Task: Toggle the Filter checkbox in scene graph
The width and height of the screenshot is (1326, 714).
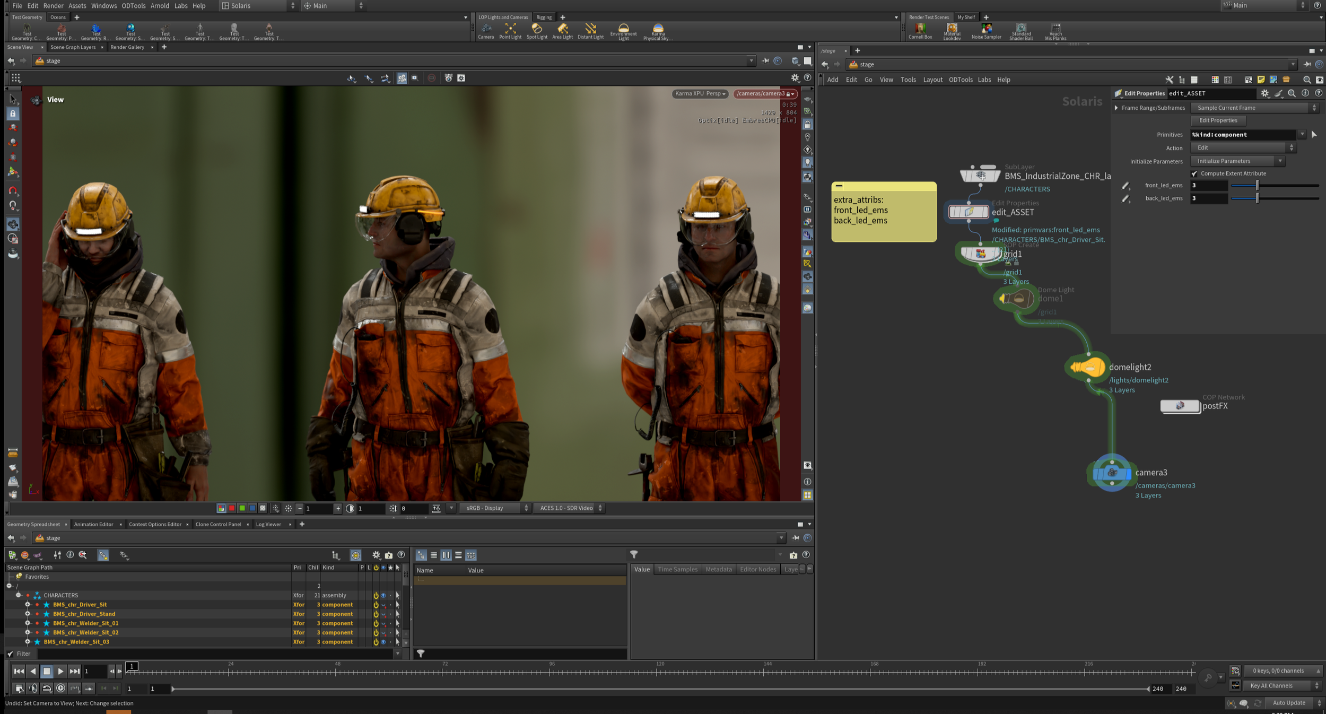Action: [11, 654]
